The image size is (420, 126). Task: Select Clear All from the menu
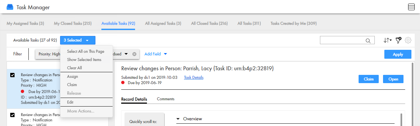(x=74, y=68)
